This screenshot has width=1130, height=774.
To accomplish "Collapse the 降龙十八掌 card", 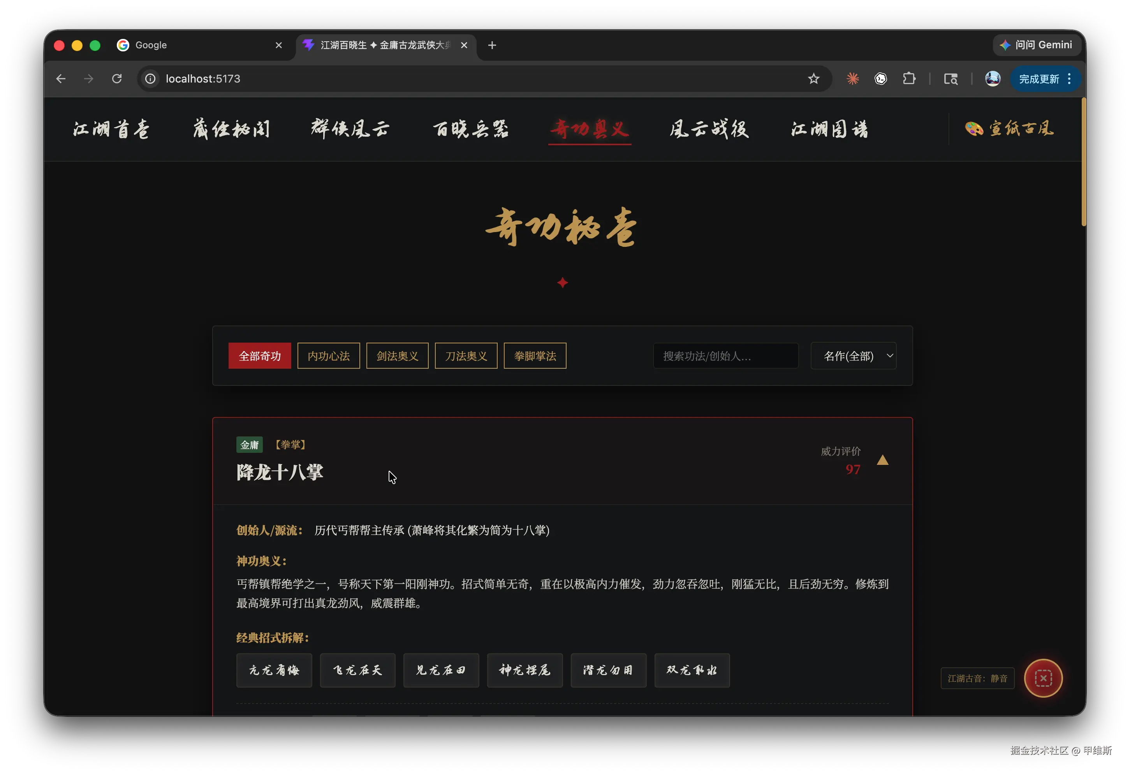I will (882, 460).
